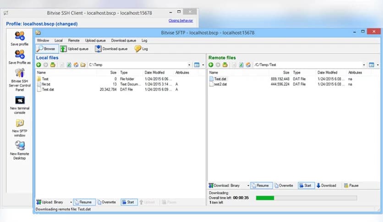Launch New Remote Desktop

point(20,150)
